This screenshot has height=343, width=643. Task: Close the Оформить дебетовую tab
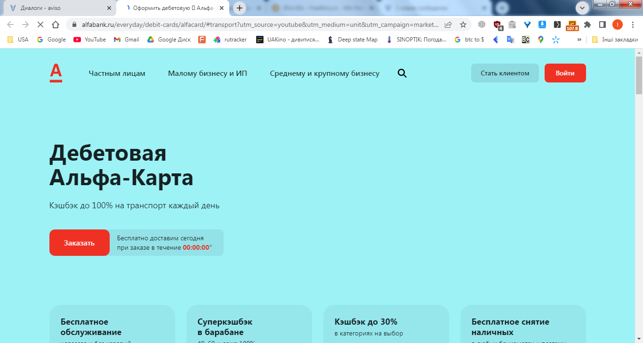tap(221, 8)
